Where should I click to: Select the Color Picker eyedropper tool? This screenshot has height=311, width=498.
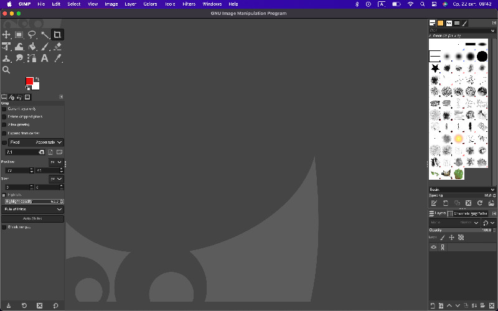pos(57,58)
